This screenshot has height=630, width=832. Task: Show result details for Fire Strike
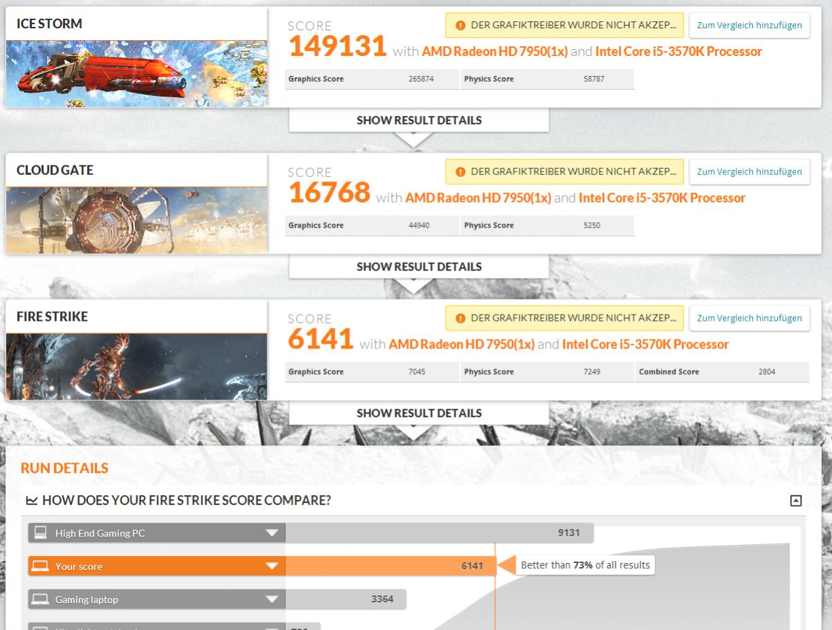pos(419,414)
